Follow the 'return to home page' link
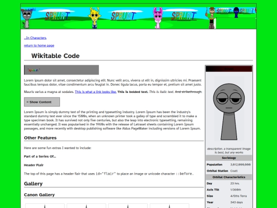This screenshot has height=208, width=277. point(39,46)
